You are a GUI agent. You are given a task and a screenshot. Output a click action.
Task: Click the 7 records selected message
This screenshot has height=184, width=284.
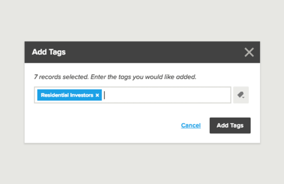pos(115,77)
